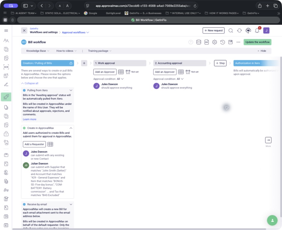Image resolution: width=282 pixels, height=230 pixels.
Task: Open the padlock icon in left sidebar
Action: tap(6, 134)
